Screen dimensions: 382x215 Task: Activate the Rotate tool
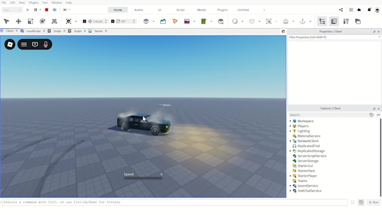[42, 21]
